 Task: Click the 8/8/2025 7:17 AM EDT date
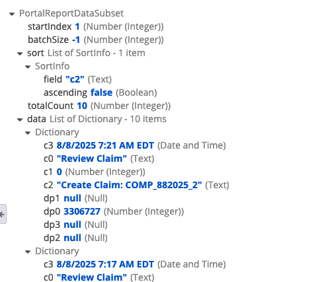pyautogui.click(x=105, y=264)
